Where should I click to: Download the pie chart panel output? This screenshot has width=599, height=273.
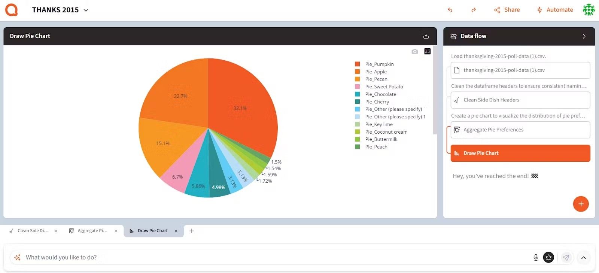coord(426,36)
